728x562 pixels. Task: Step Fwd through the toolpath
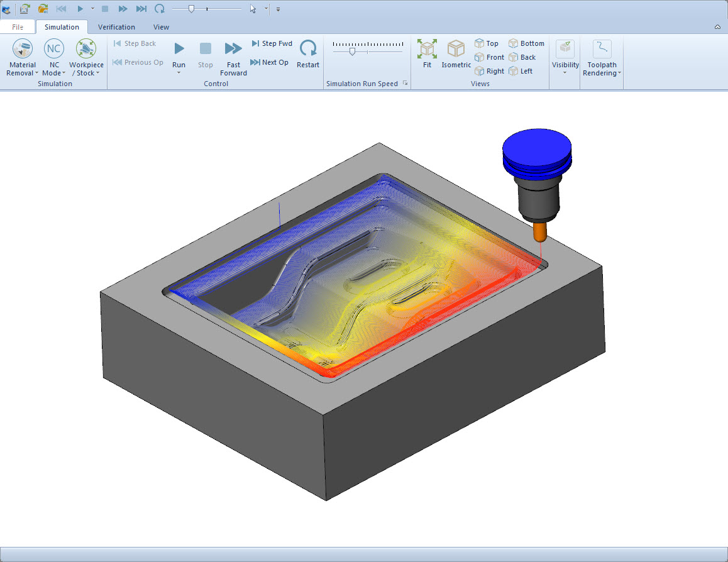tap(272, 43)
